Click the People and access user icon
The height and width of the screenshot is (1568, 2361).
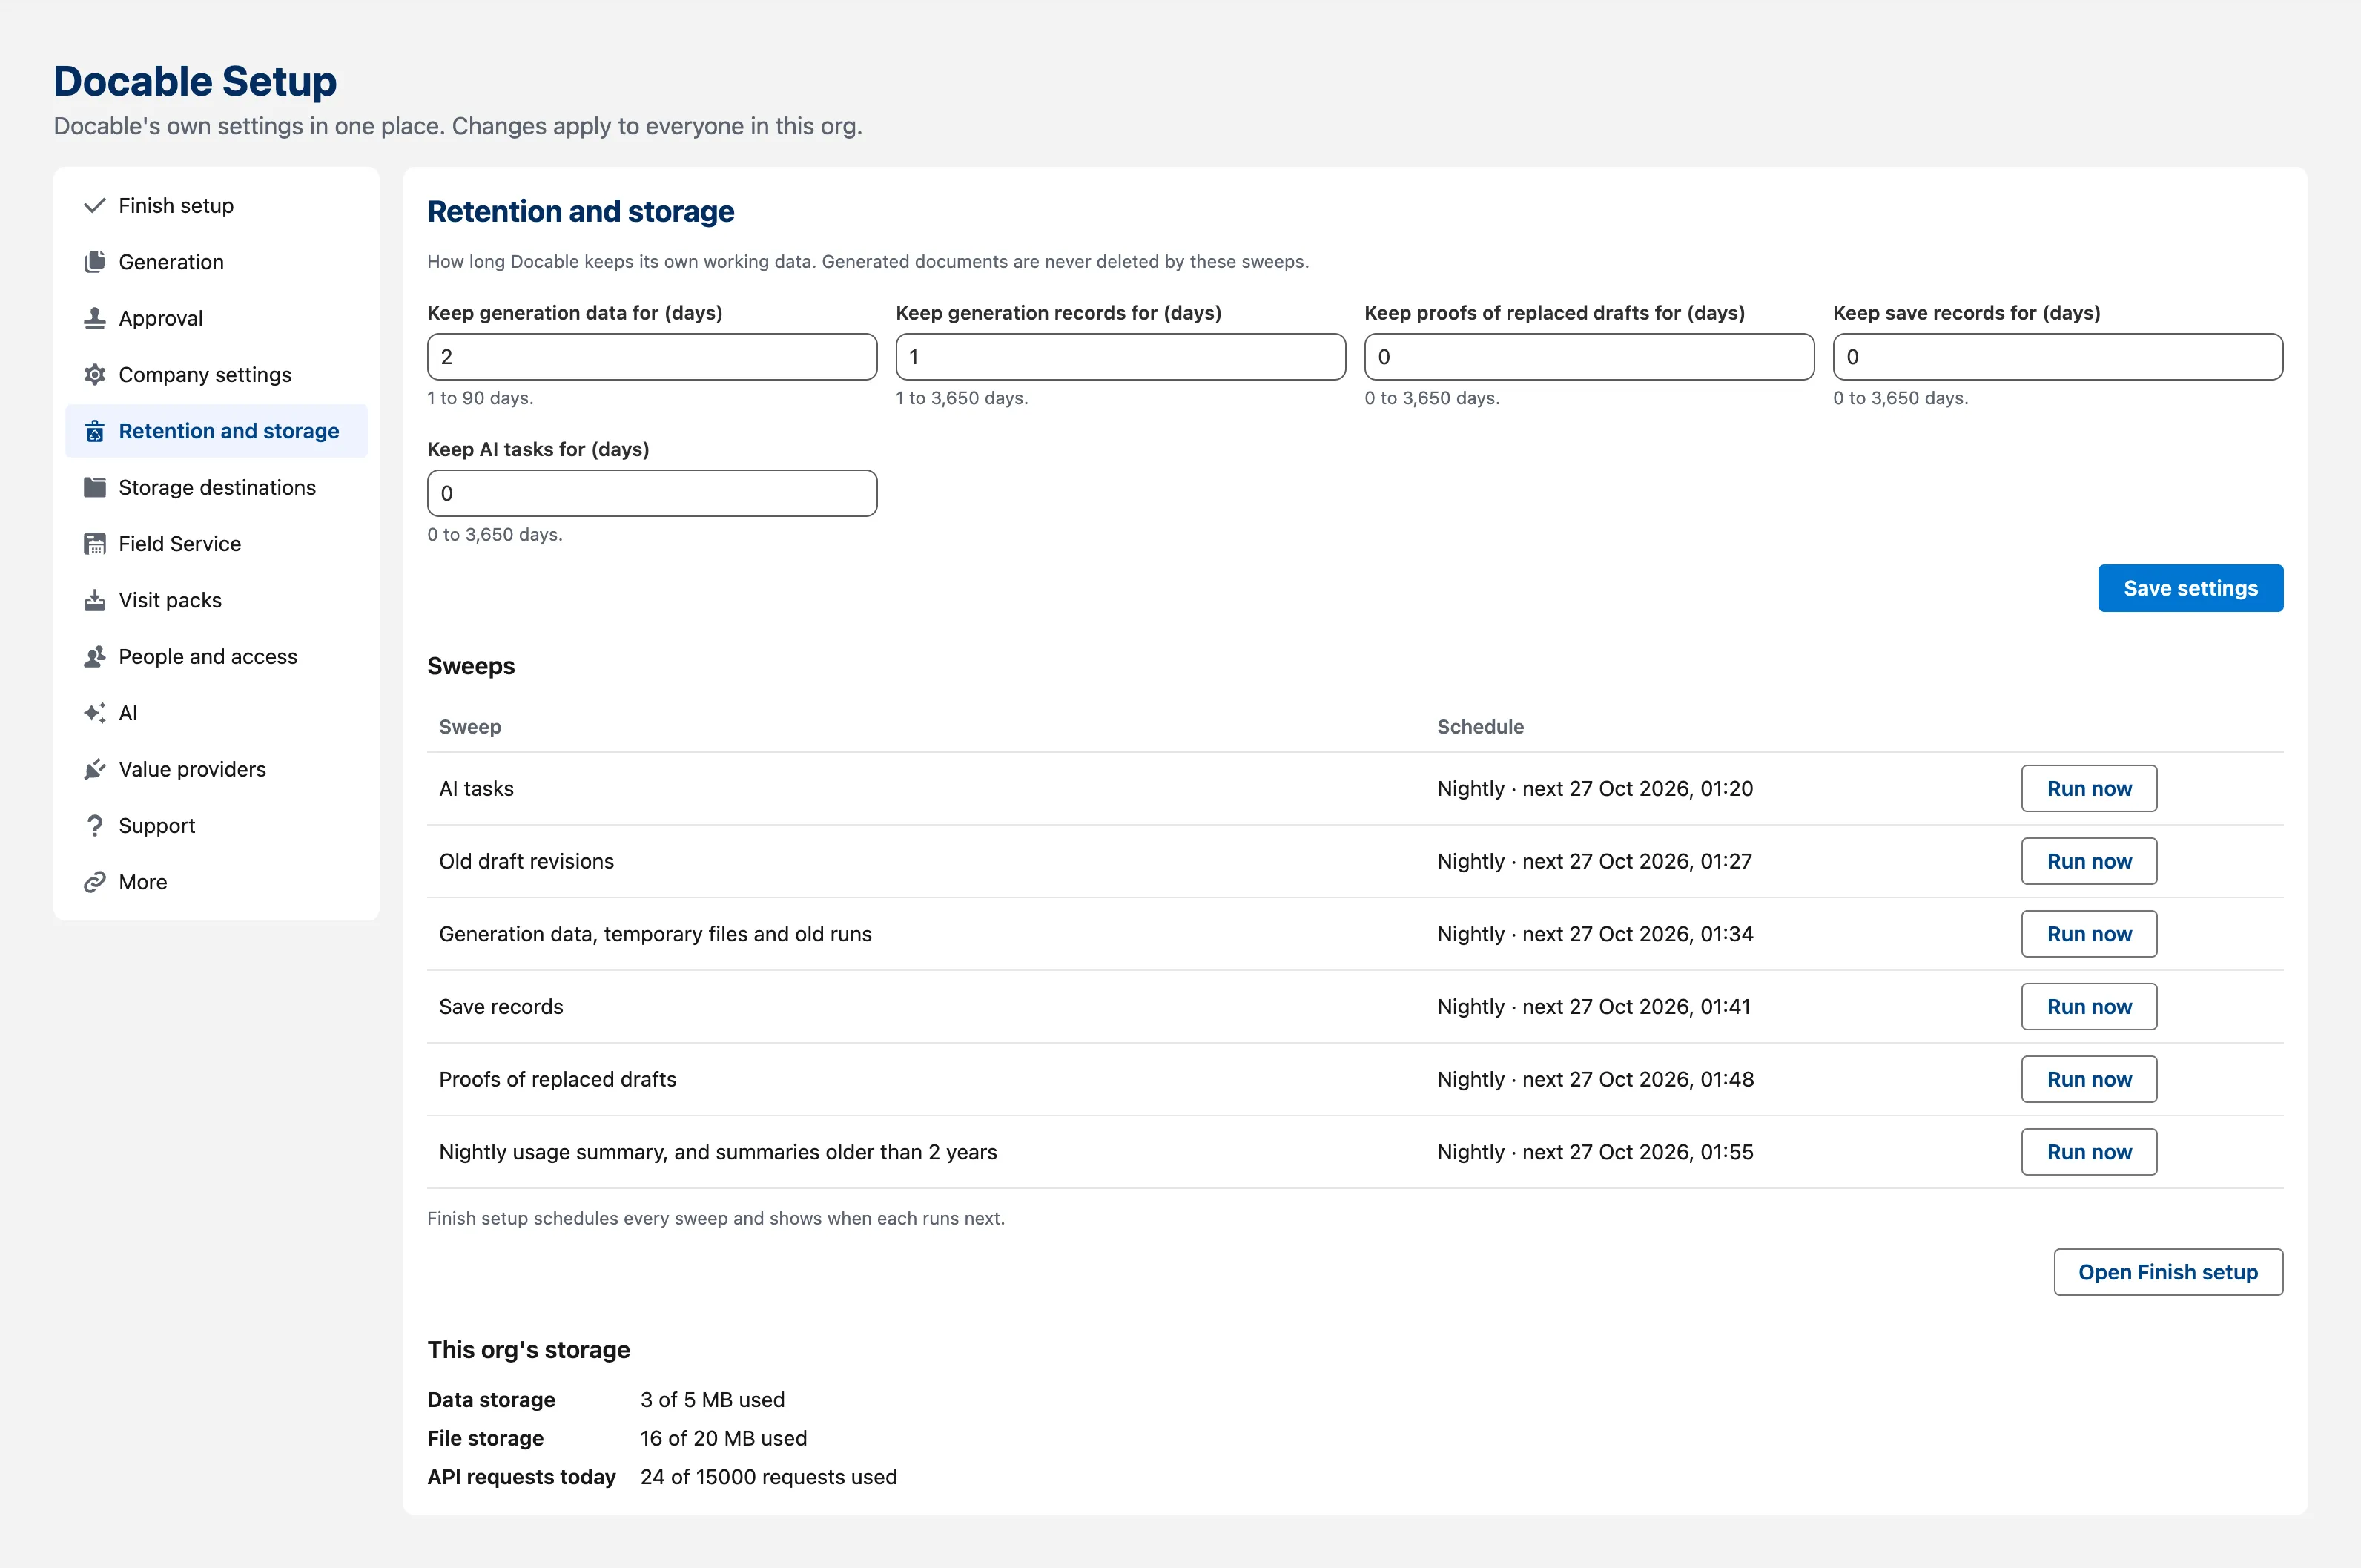(95, 657)
